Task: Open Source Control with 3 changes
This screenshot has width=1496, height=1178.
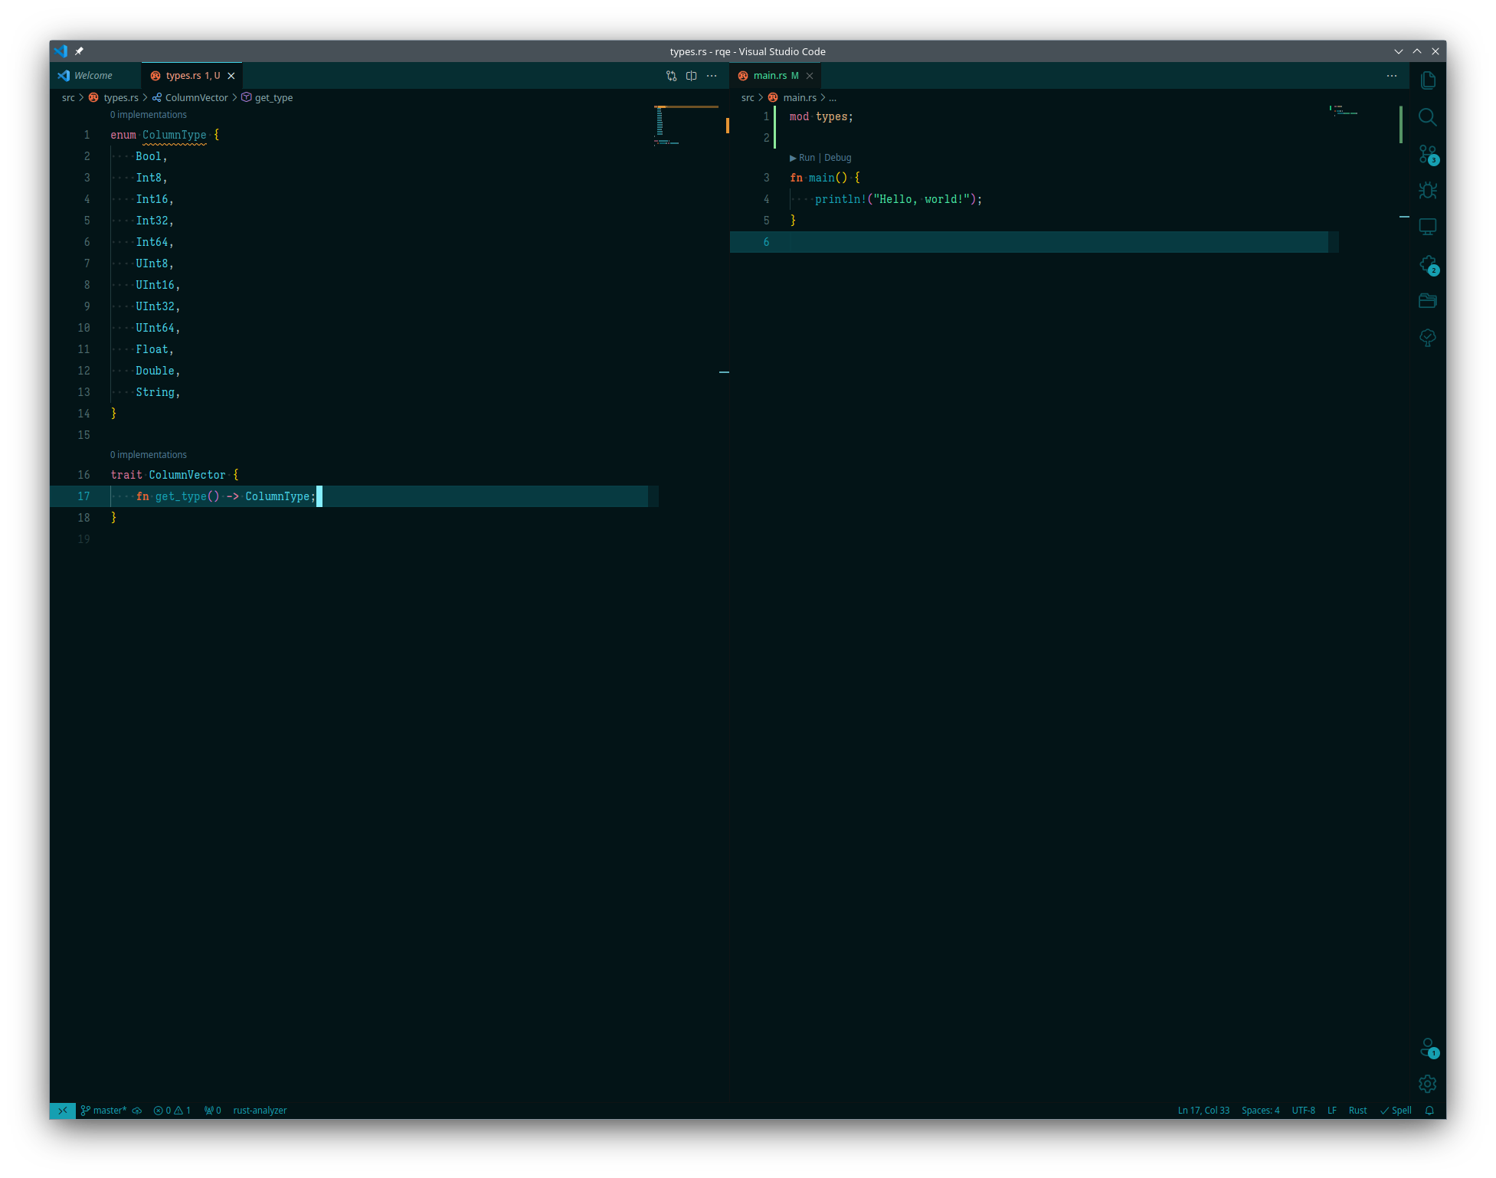Action: pyautogui.click(x=1428, y=154)
